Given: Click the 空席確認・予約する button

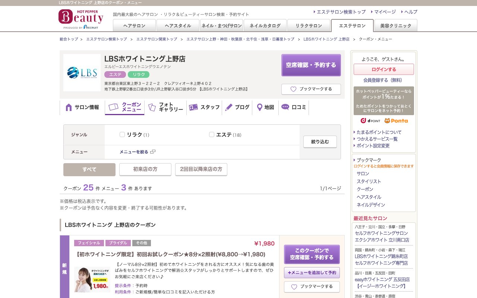Looking at the screenshot, I should pyautogui.click(x=311, y=65).
